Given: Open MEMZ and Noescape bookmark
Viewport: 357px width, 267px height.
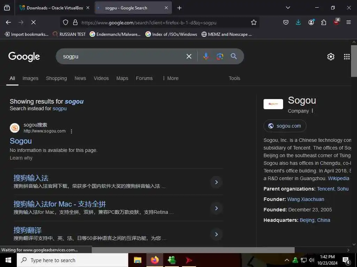Looking at the screenshot, I should pos(227,34).
